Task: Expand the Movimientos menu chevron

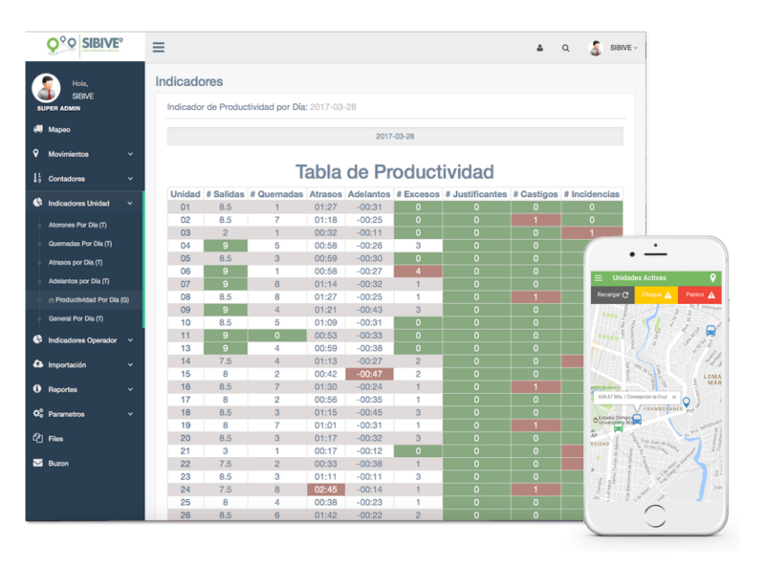Action: point(130,154)
